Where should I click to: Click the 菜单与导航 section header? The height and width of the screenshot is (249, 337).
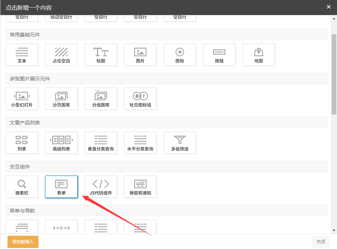(x=167, y=211)
